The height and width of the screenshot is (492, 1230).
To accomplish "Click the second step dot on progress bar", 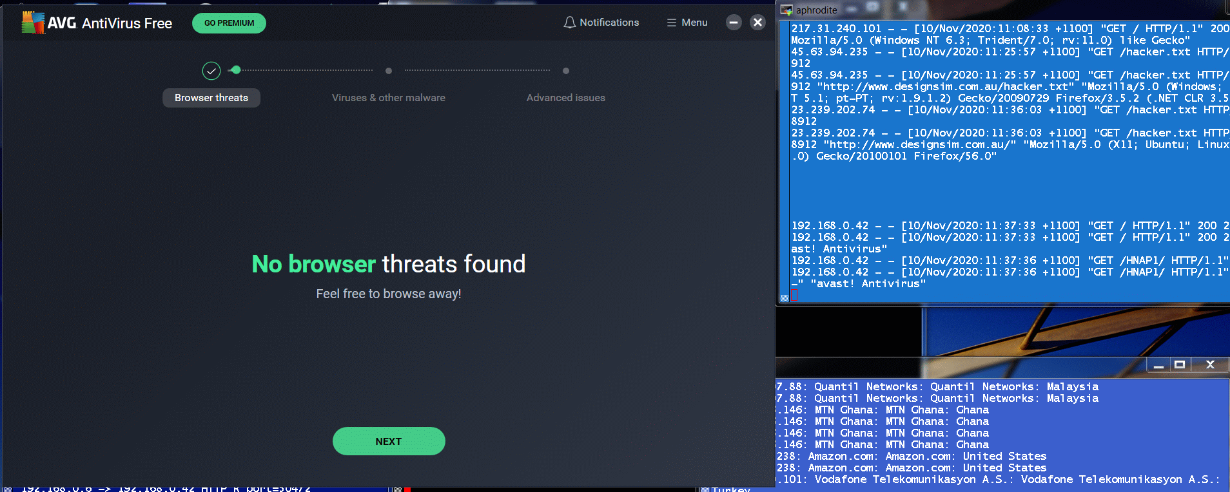I will pyautogui.click(x=389, y=71).
